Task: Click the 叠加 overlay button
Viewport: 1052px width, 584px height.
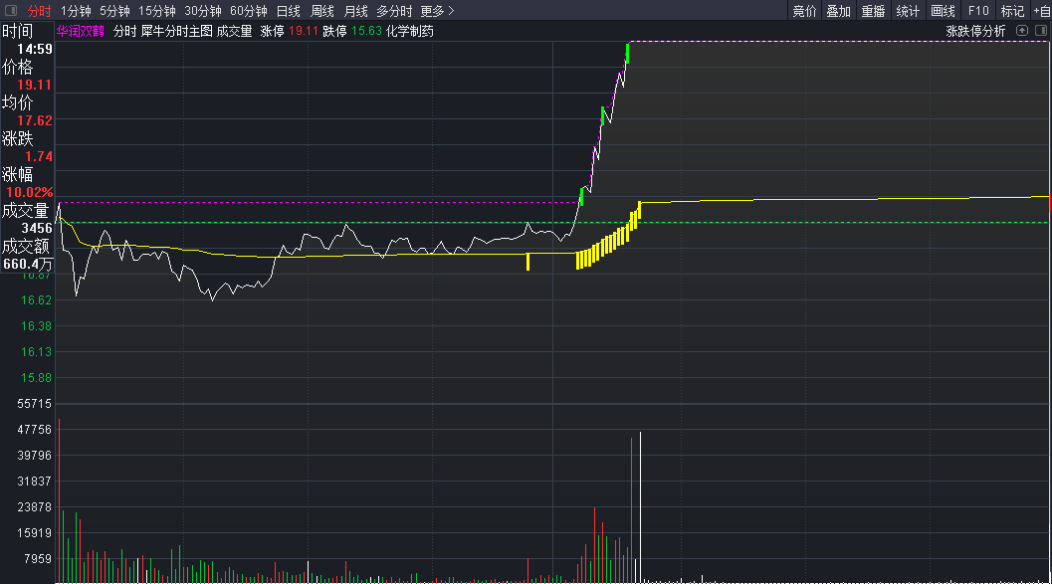Action: pyautogui.click(x=838, y=11)
